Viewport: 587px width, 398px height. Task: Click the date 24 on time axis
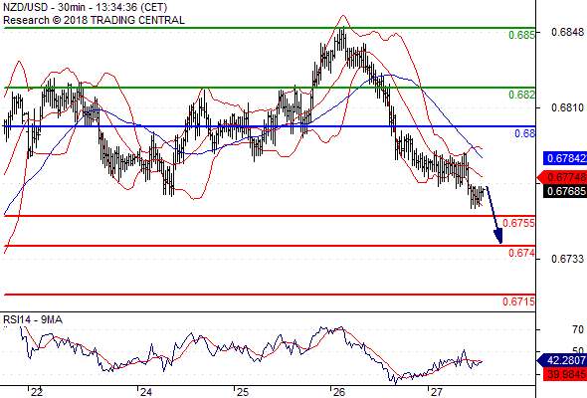(x=145, y=392)
